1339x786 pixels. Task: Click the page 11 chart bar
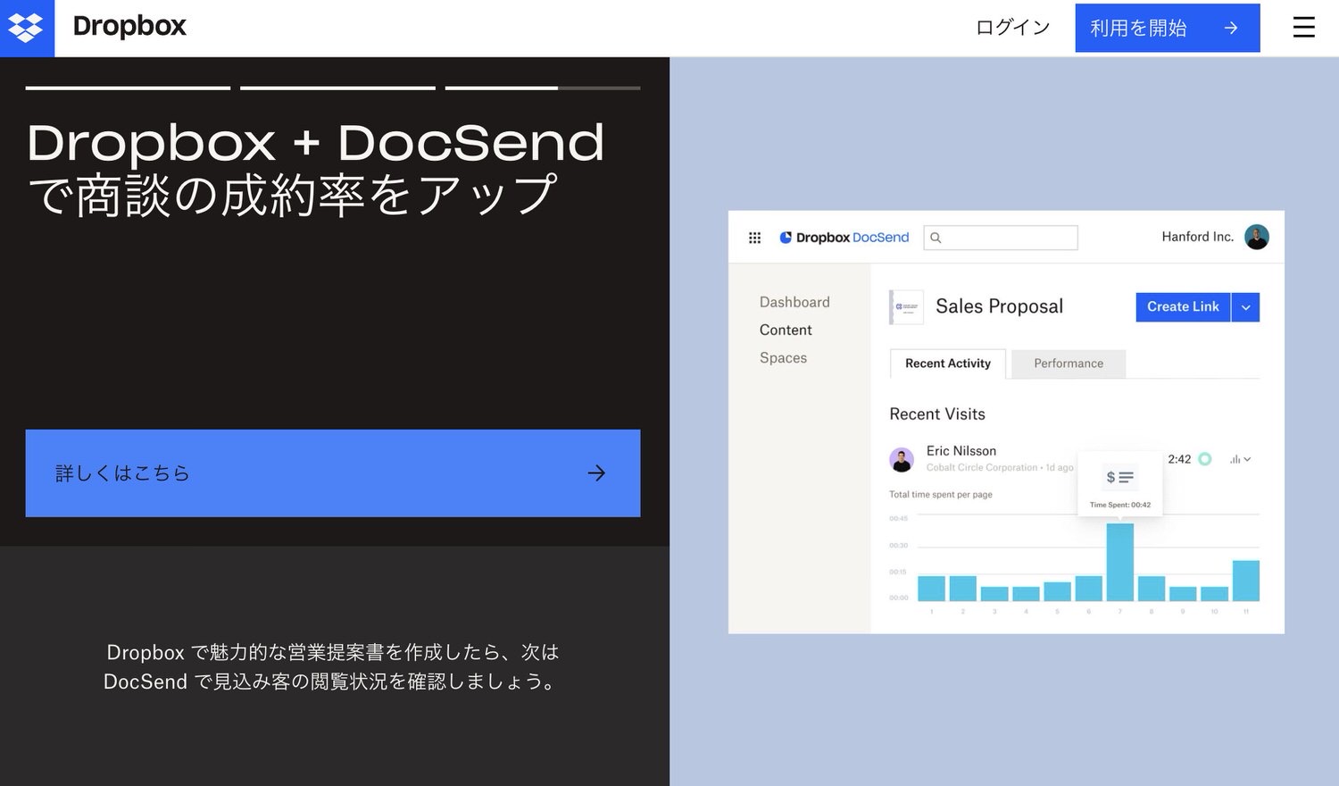1245,581
